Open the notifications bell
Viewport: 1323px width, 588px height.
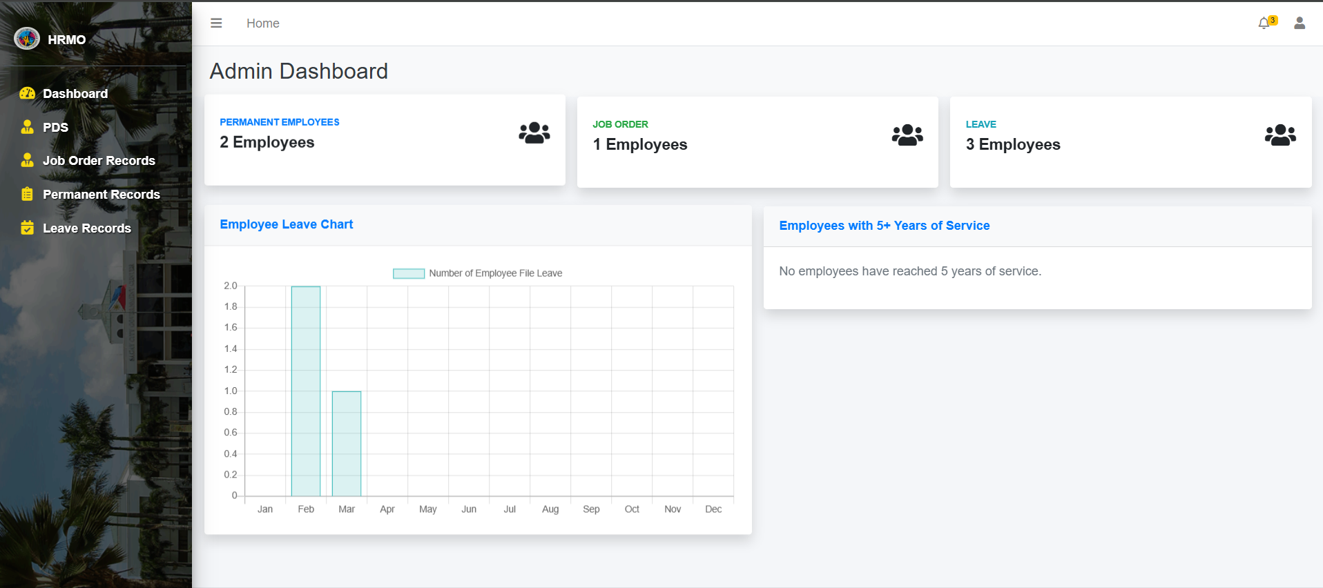1264,23
